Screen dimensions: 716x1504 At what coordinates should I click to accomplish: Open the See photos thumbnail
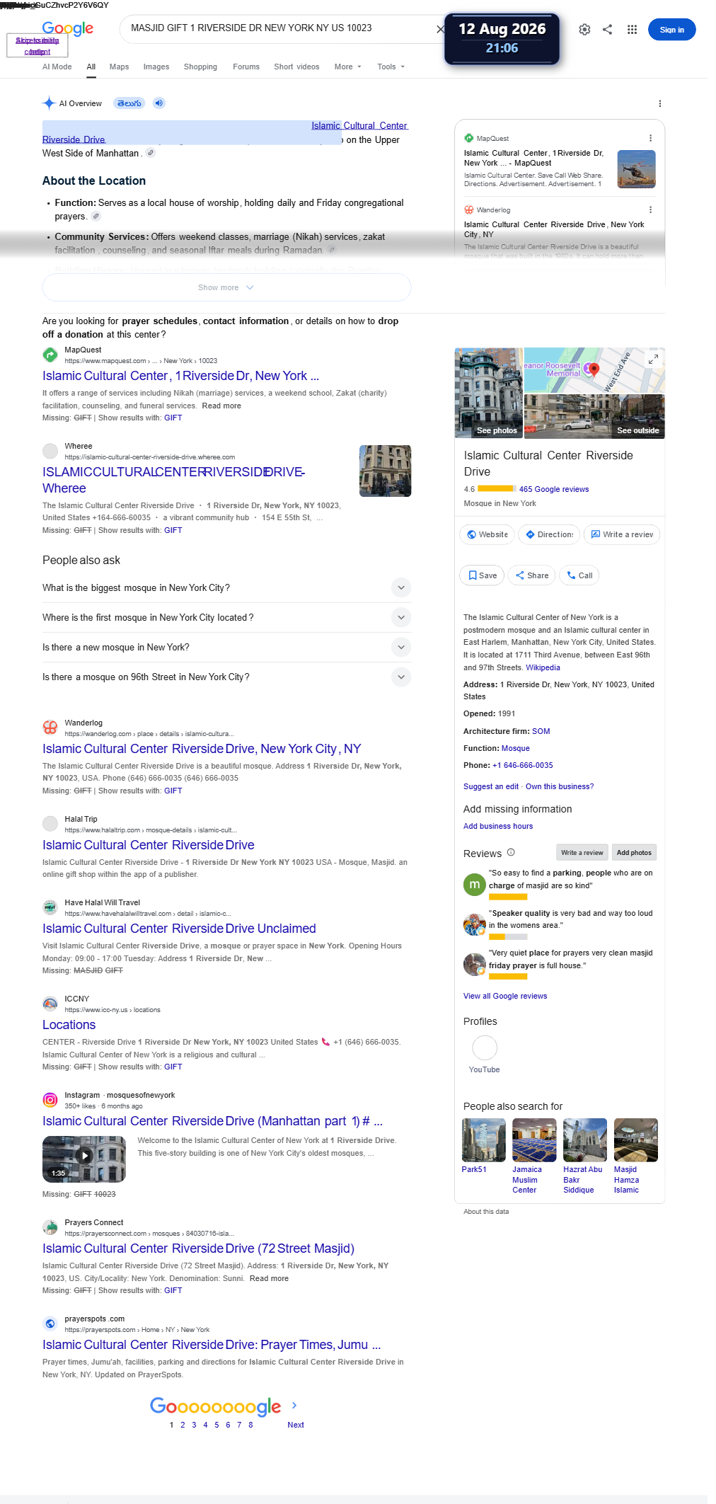[489, 394]
